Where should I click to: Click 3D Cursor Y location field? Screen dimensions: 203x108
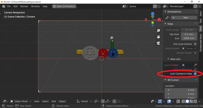(x=181, y=94)
